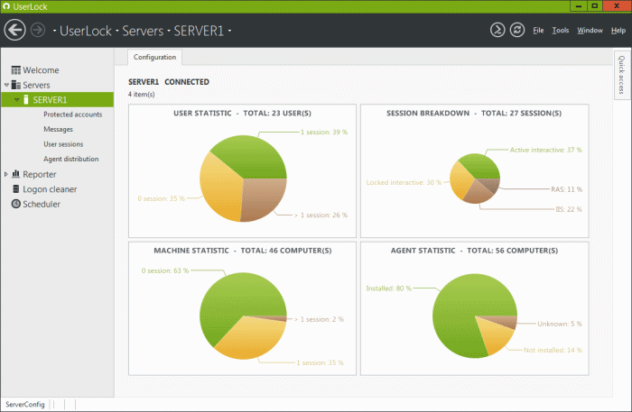632x412 pixels.
Task: Select Servers label in the tree
Action: point(36,85)
